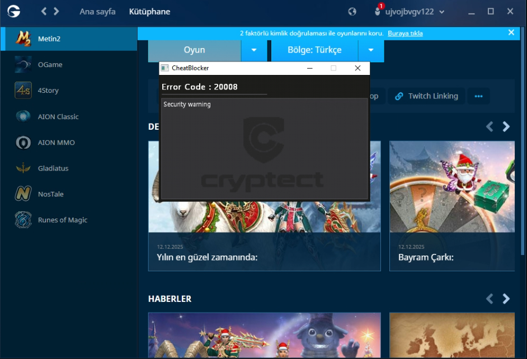
Task: Open the Ana sayfa tab
Action: (x=97, y=11)
